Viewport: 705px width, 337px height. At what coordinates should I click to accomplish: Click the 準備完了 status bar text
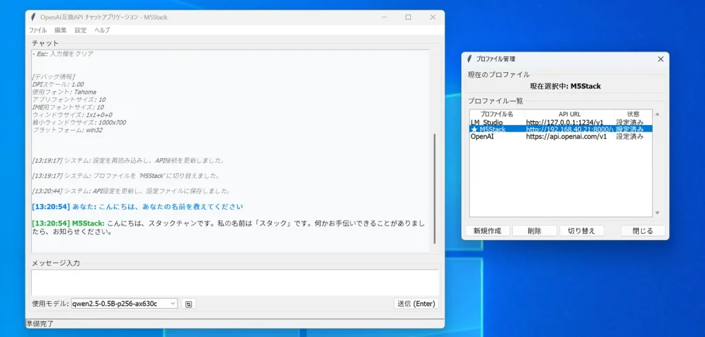pos(39,323)
